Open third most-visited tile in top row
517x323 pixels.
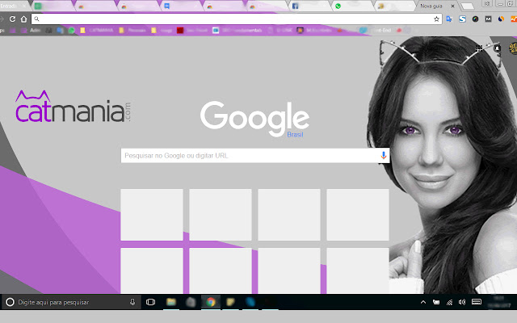coord(289,215)
